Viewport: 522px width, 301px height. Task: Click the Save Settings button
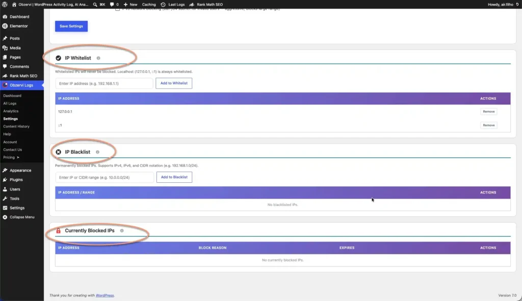click(71, 26)
